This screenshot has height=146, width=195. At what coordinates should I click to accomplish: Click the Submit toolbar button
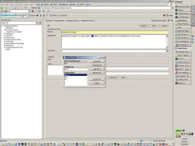coord(63,16)
